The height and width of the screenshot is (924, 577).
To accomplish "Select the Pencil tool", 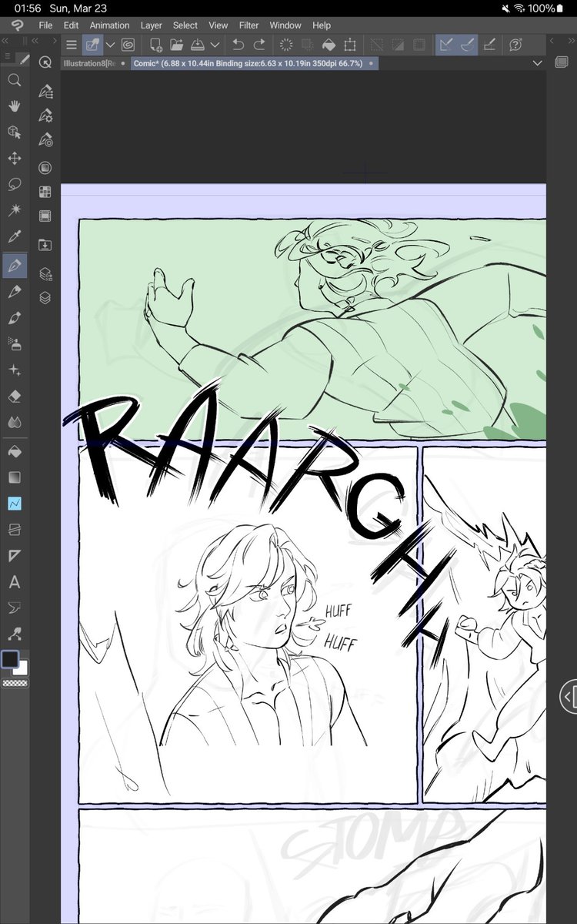I will [x=14, y=292].
